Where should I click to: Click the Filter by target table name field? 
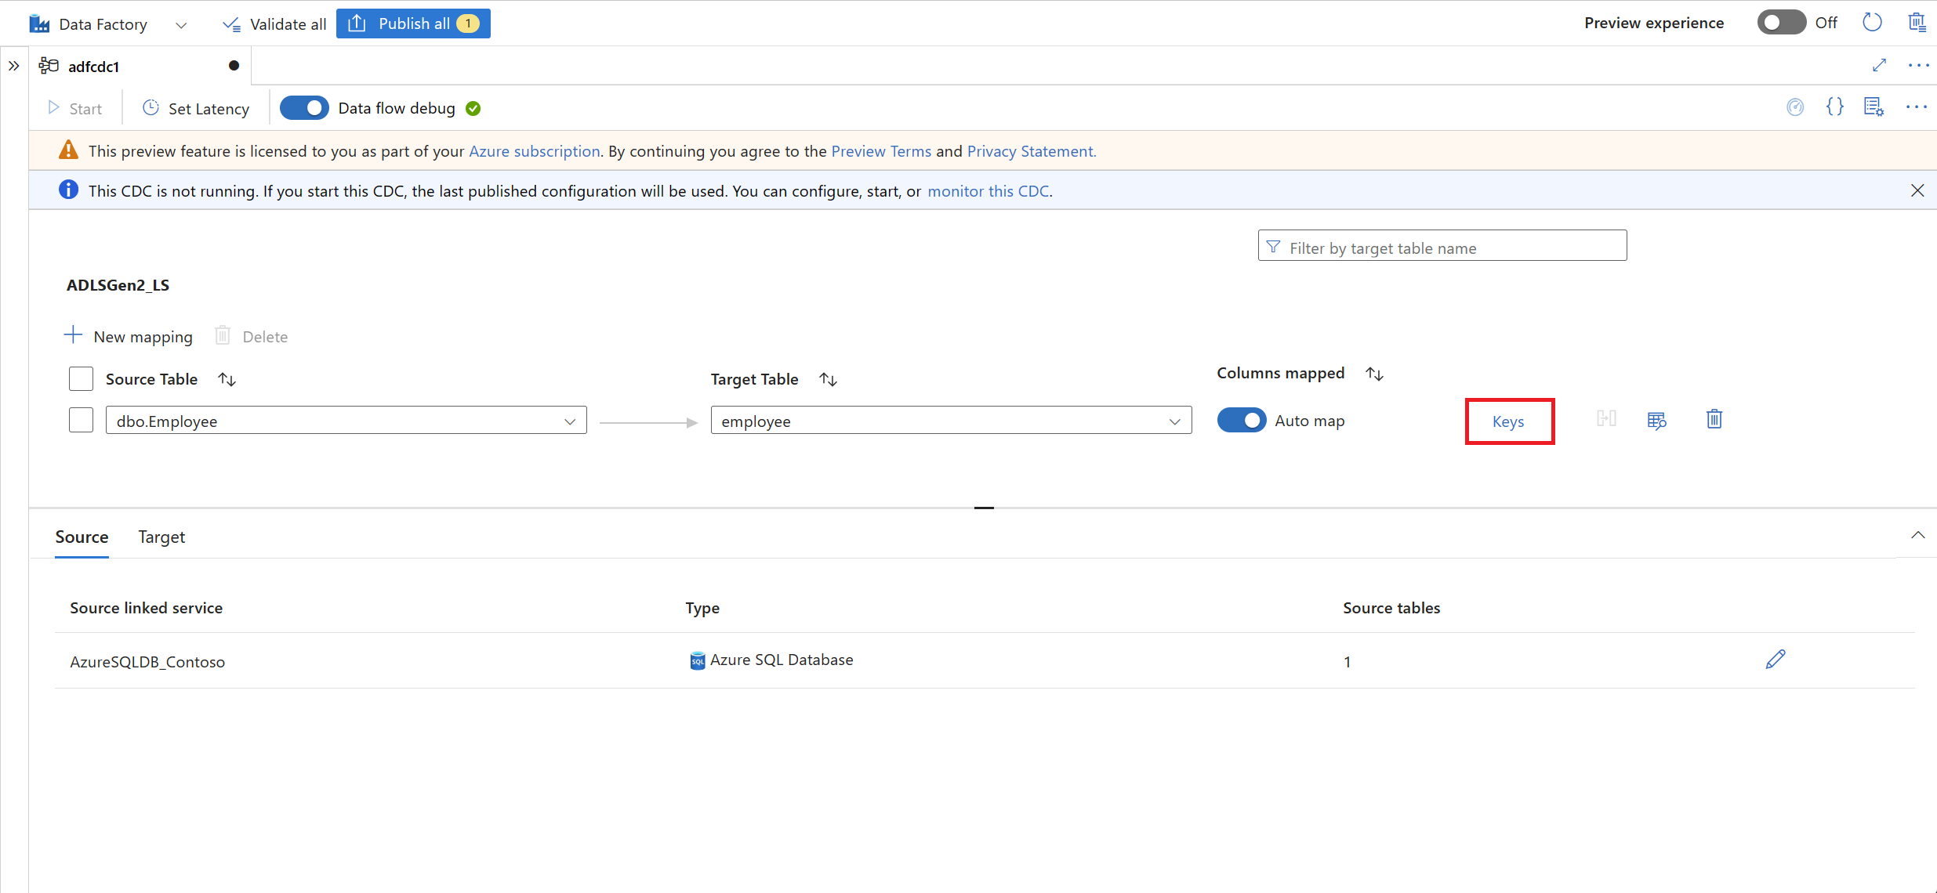click(x=1442, y=246)
